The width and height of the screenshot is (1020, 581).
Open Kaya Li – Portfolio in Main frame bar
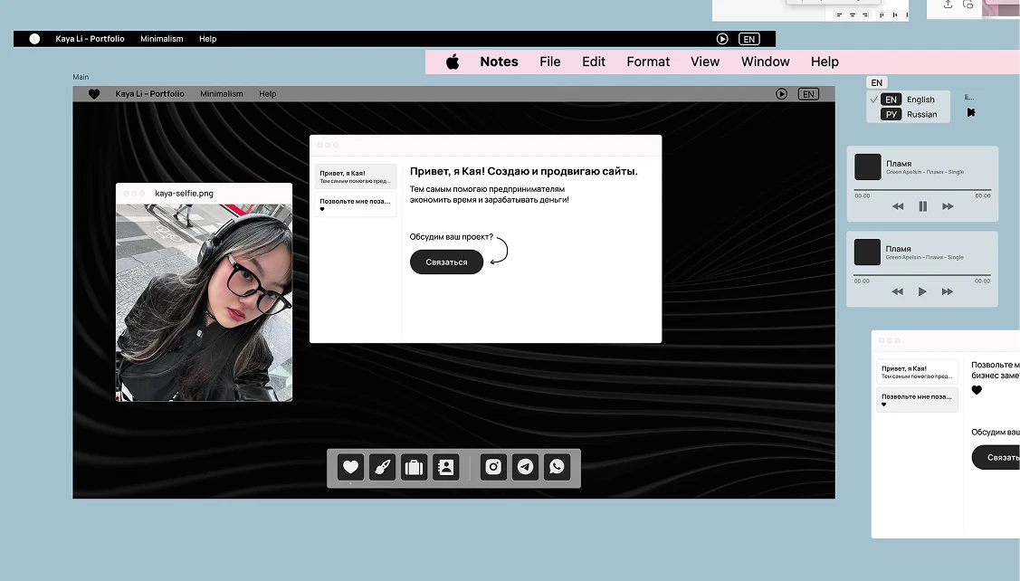[149, 94]
